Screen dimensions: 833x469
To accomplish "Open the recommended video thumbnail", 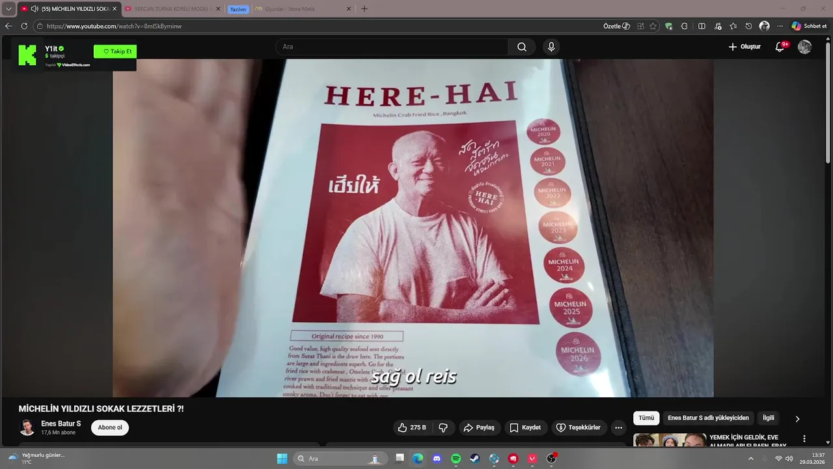I will (670, 440).
